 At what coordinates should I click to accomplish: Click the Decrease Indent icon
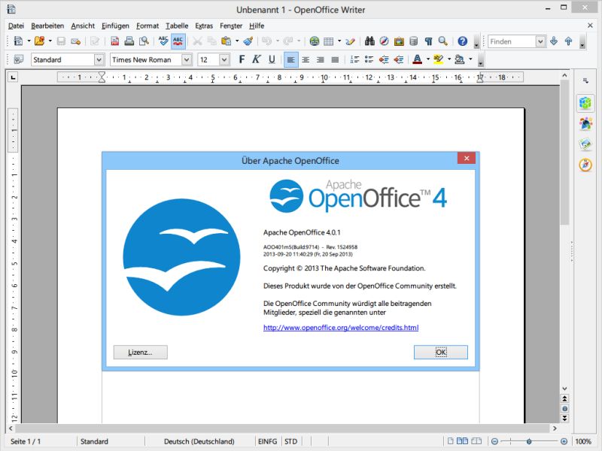pos(384,59)
